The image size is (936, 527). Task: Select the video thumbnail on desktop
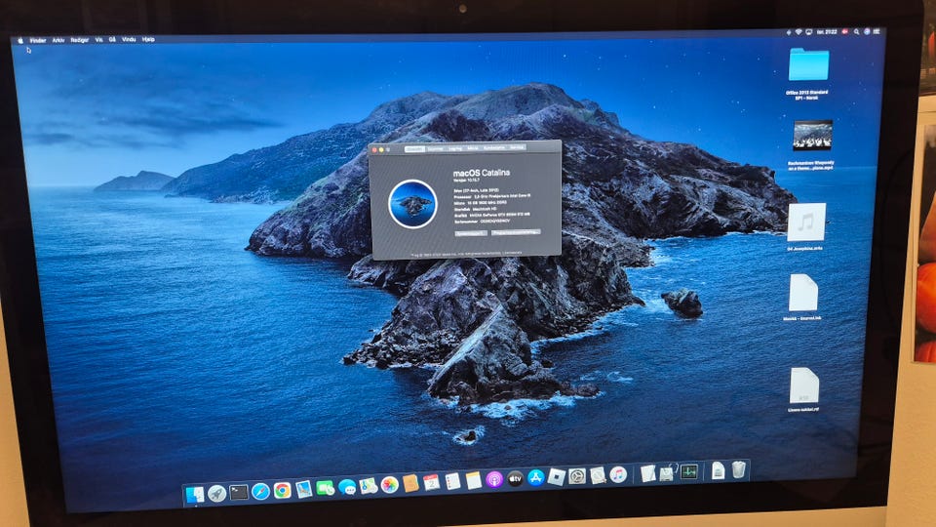point(811,135)
